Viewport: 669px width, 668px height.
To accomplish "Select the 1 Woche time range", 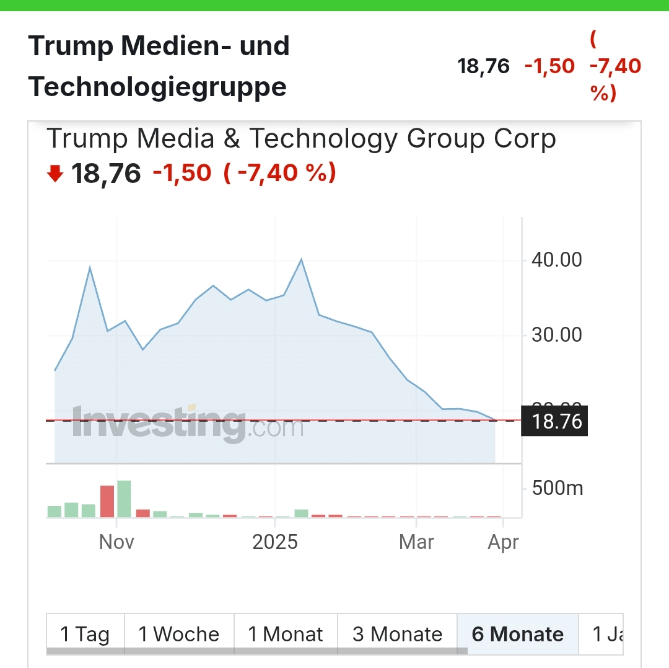I will coord(179,634).
